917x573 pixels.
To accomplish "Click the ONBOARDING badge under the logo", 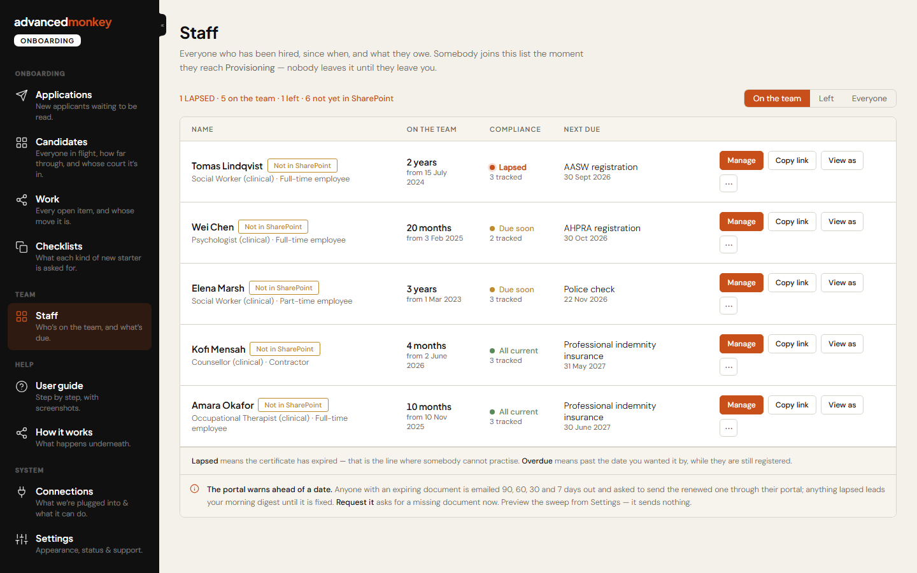I will pyautogui.click(x=47, y=41).
